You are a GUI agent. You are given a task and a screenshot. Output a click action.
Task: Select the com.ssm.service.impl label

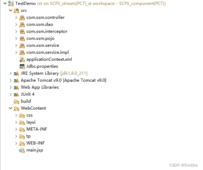(48, 52)
